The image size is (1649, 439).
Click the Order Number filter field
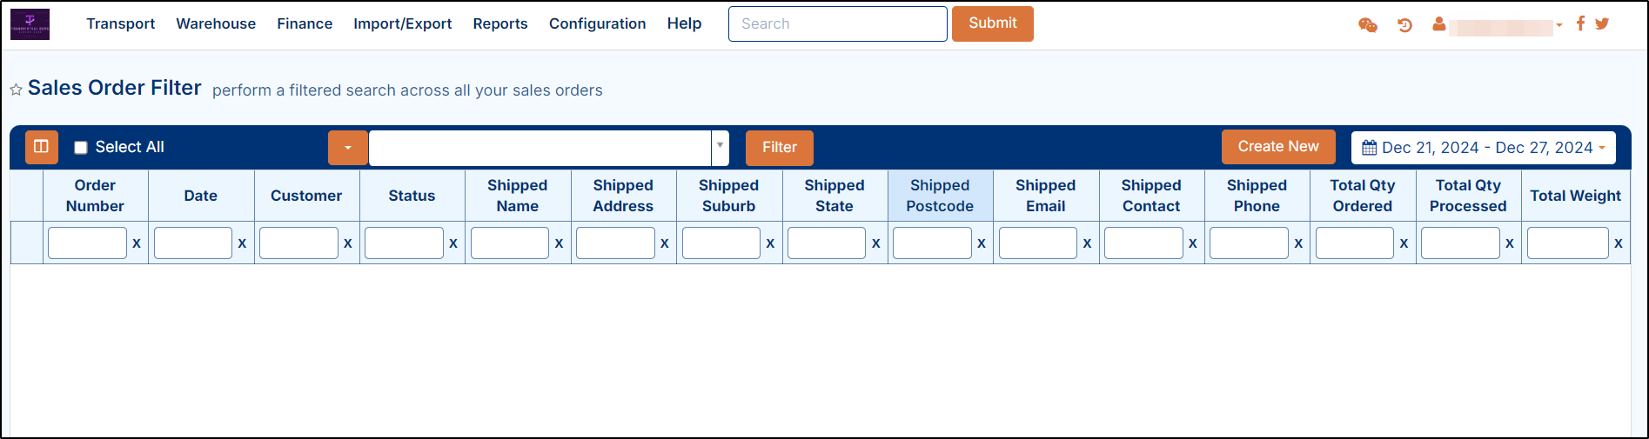pyautogui.click(x=87, y=243)
